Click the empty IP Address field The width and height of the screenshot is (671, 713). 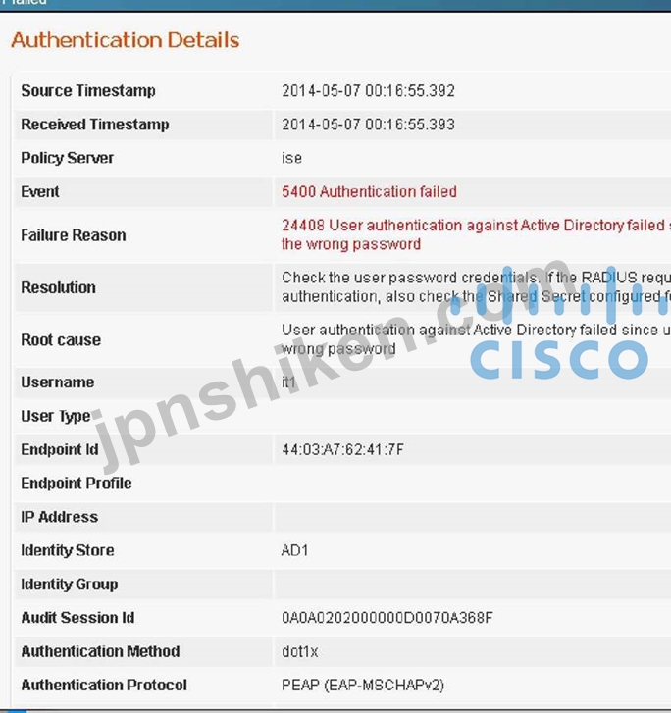(473, 517)
